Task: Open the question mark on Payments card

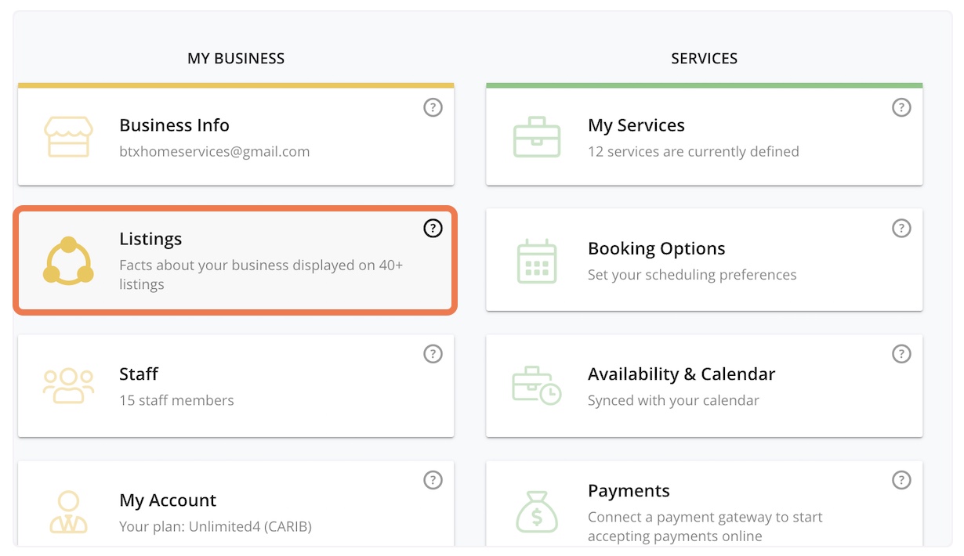Action: 901,480
